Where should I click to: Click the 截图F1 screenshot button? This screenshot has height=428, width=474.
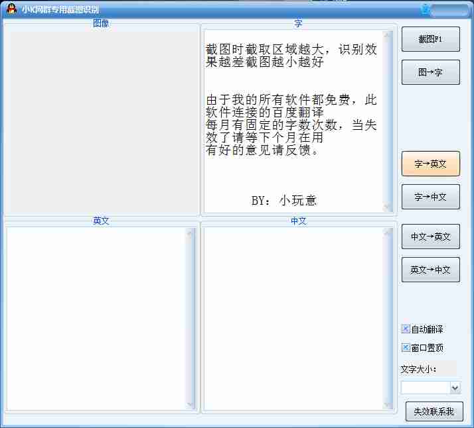coord(430,39)
